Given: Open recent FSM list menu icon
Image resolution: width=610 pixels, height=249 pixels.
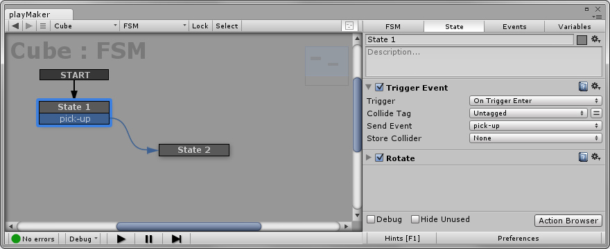Looking at the screenshot, I should 43,26.
